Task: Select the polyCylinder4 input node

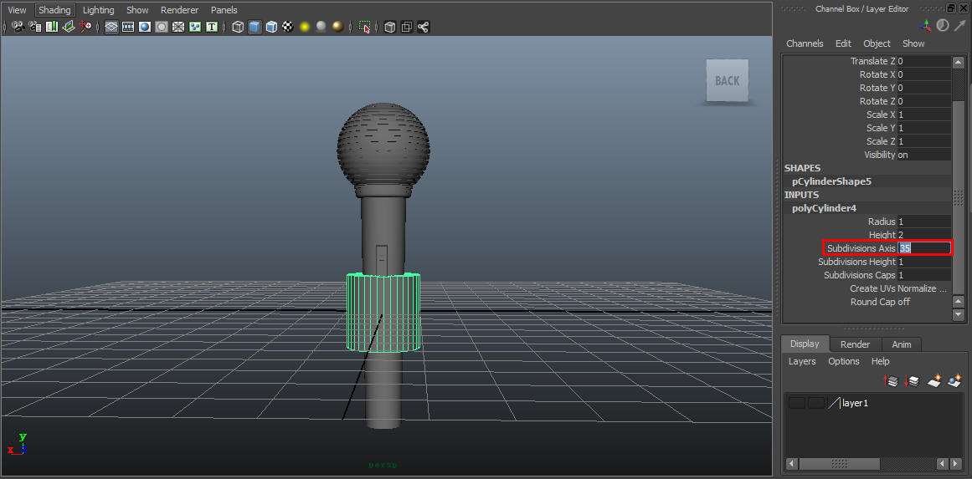Action: tap(824, 208)
